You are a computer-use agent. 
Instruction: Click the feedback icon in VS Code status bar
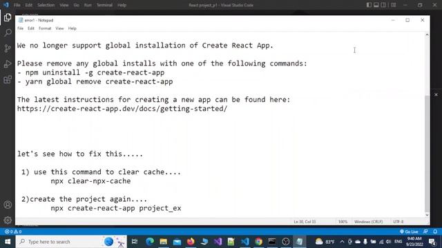425,231
